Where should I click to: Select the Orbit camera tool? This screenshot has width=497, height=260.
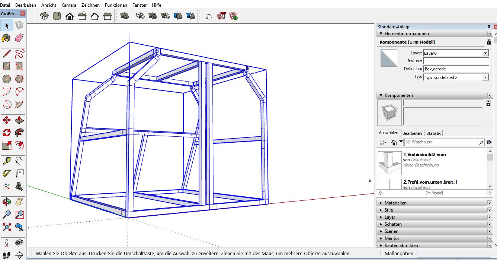click(x=6, y=202)
